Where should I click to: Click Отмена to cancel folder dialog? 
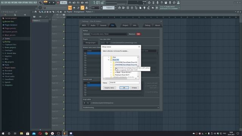tap(134, 88)
